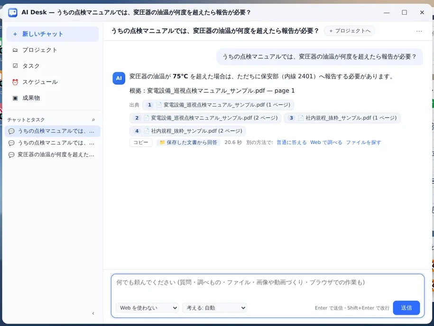The image size is (434, 326).
Task: Focus the 何でも頼んでください message input
Action: (268, 287)
